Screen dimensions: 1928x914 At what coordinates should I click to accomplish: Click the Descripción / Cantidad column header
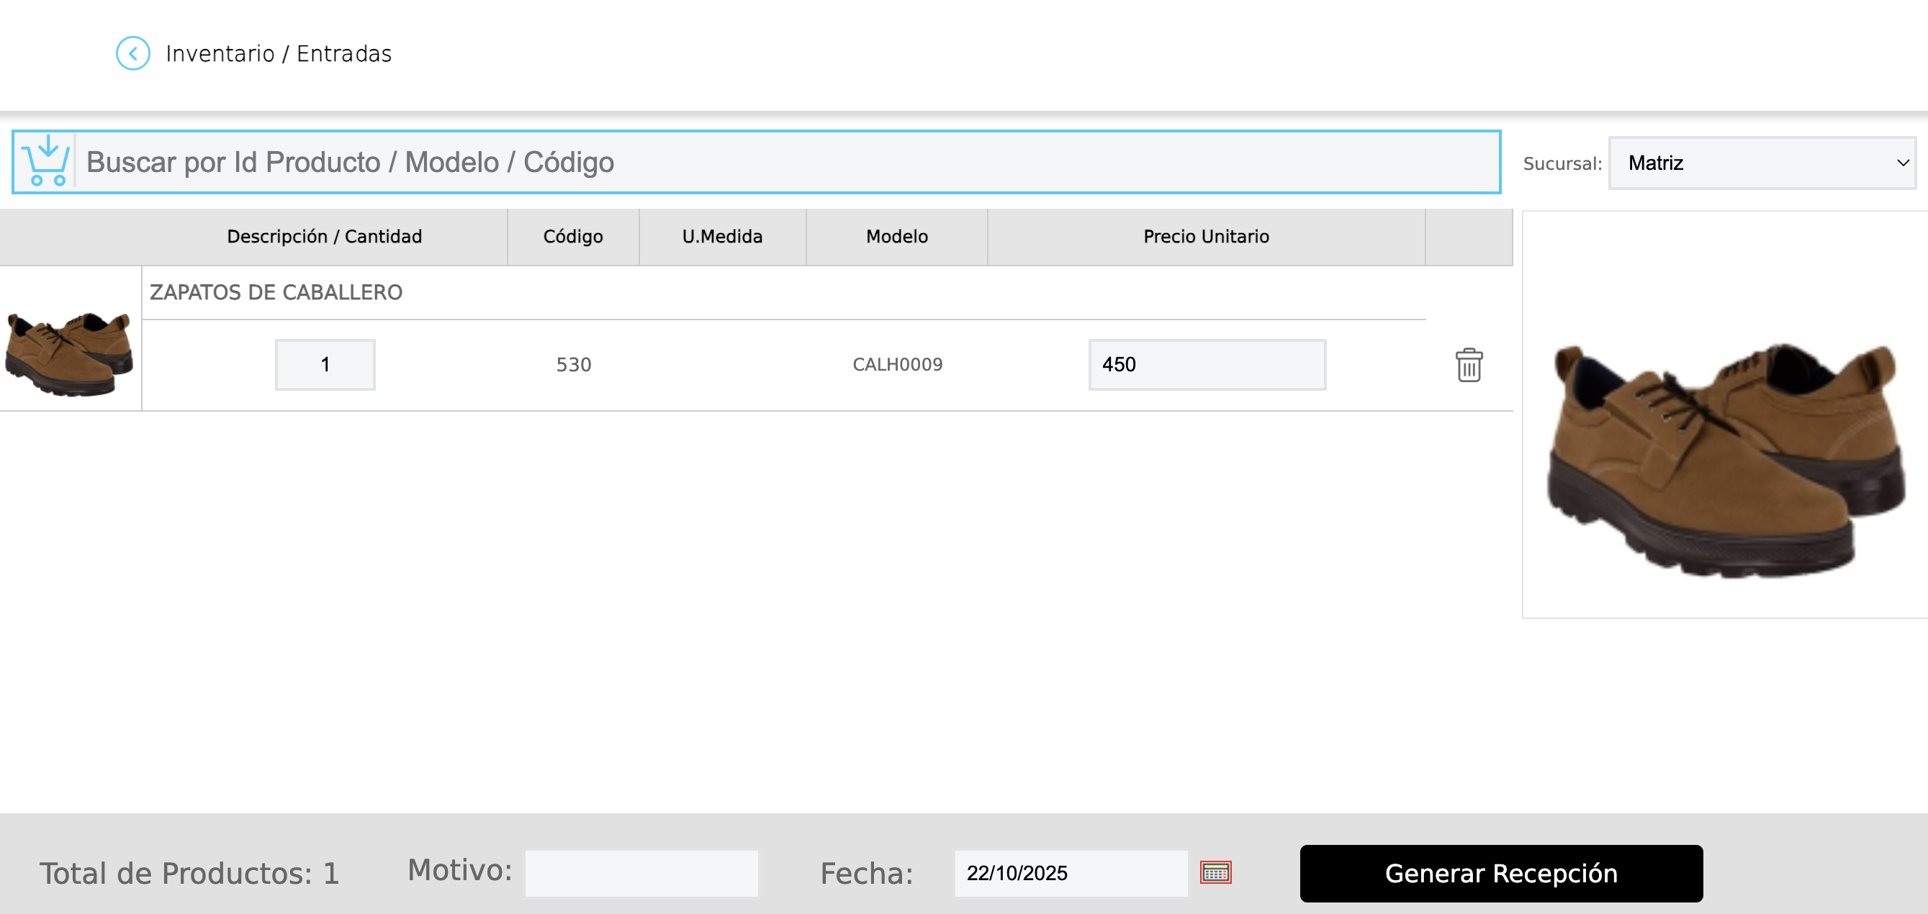click(324, 236)
